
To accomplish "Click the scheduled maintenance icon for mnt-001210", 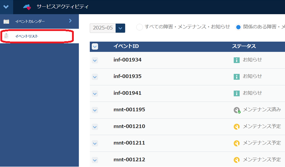I will (x=236, y=127).
